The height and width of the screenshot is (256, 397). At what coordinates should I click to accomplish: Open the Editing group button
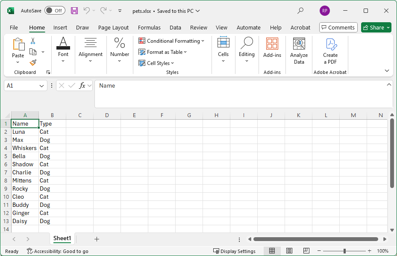pos(247,50)
